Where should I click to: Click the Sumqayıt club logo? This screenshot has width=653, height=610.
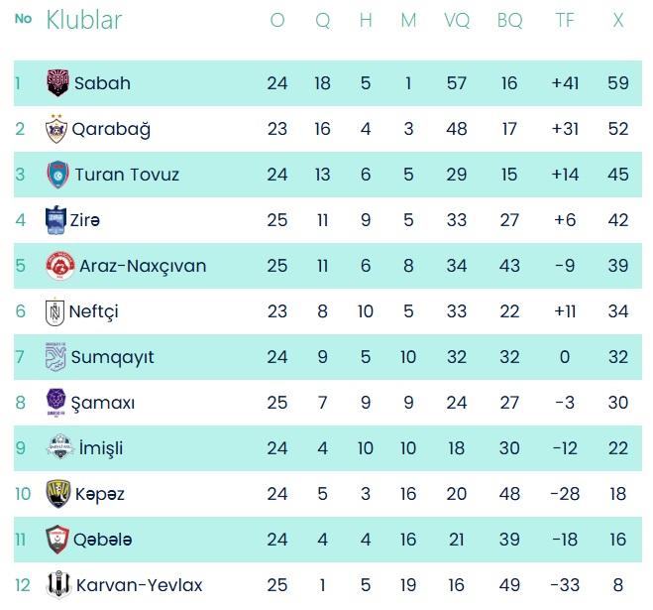click(x=57, y=357)
